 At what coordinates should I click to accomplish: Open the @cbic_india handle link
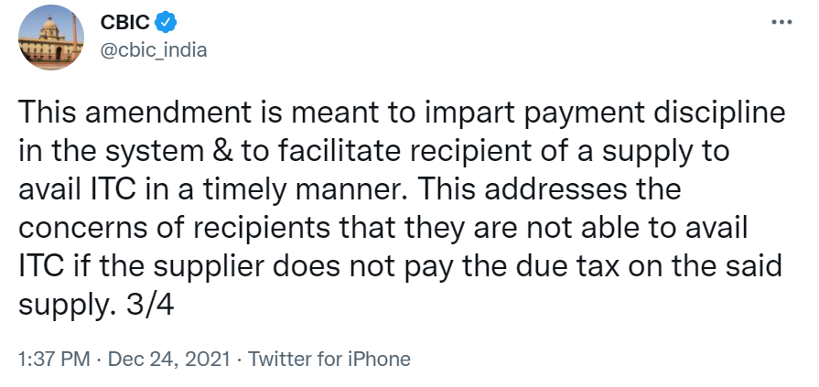pos(153,49)
